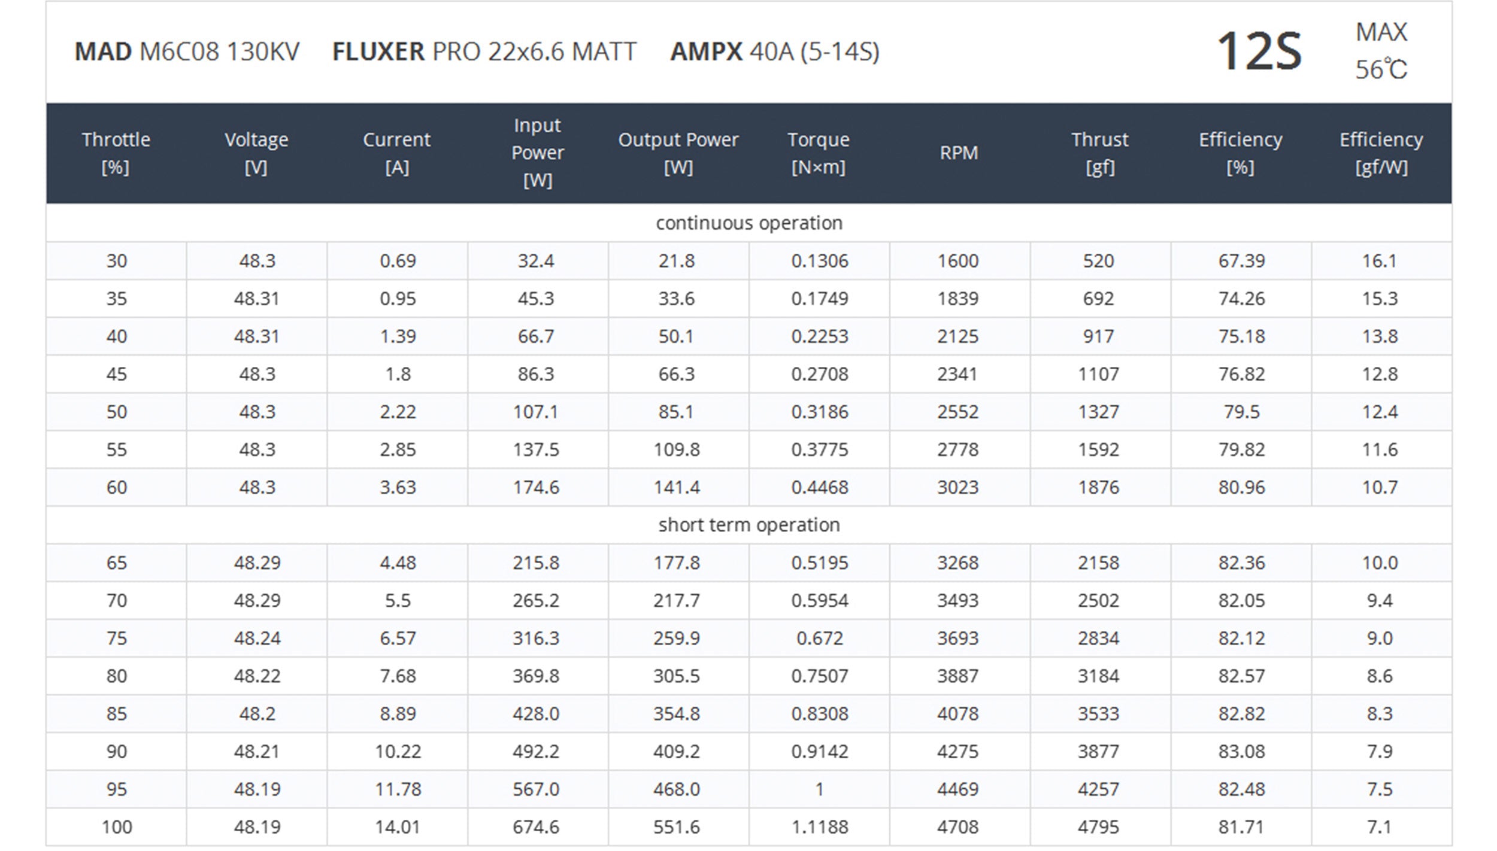This screenshot has height=851, width=1497.
Task: Select the Torque [N×m] column header
Action: [819, 153]
